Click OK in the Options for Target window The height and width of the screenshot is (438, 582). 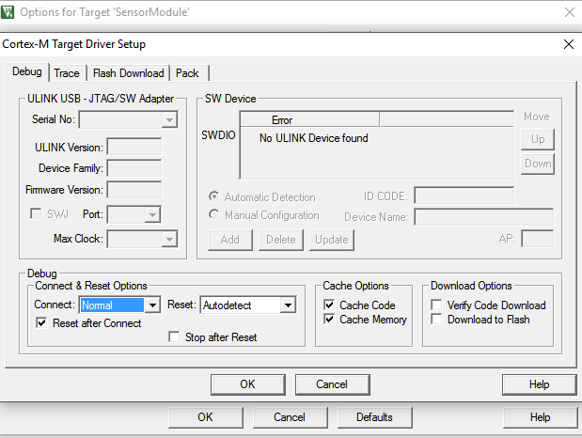point(206,417)
